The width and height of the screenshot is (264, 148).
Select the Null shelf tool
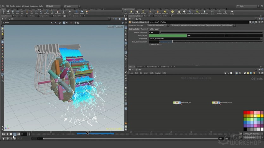[27, 12]
